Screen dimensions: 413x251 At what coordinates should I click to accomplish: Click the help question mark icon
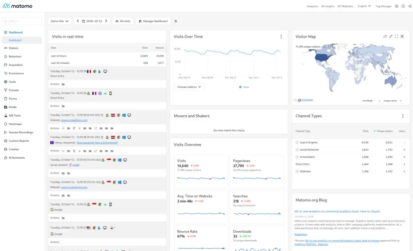(x=403, y=6)
